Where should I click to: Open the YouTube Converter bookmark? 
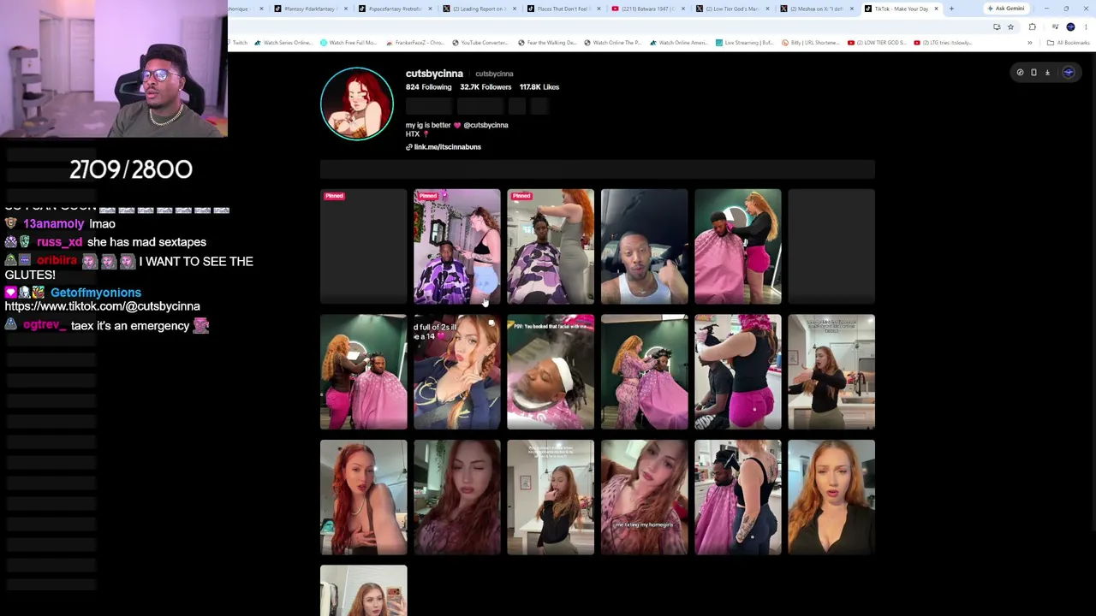480,43
